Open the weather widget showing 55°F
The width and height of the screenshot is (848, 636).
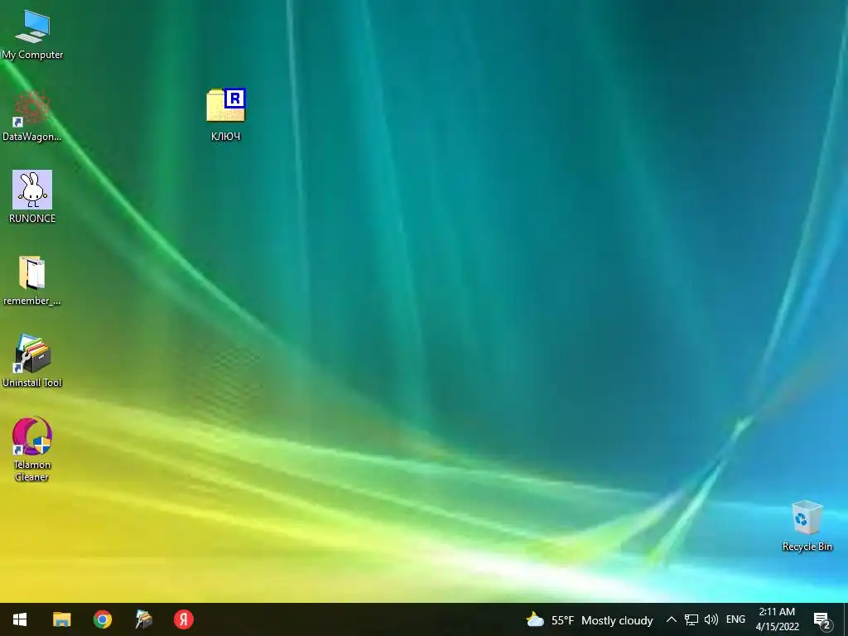click(590, 619)
